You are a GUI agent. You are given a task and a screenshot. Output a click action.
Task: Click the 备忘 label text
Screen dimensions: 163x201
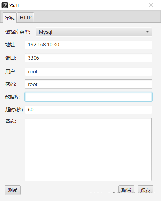[x=11, y=121]
